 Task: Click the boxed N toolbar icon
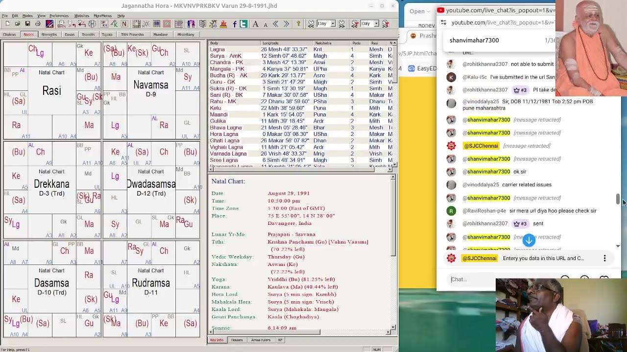tap(124, 23)
